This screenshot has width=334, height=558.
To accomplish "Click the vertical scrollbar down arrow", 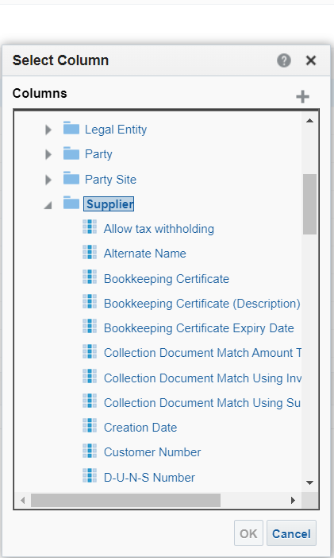I will coord(310,483).
